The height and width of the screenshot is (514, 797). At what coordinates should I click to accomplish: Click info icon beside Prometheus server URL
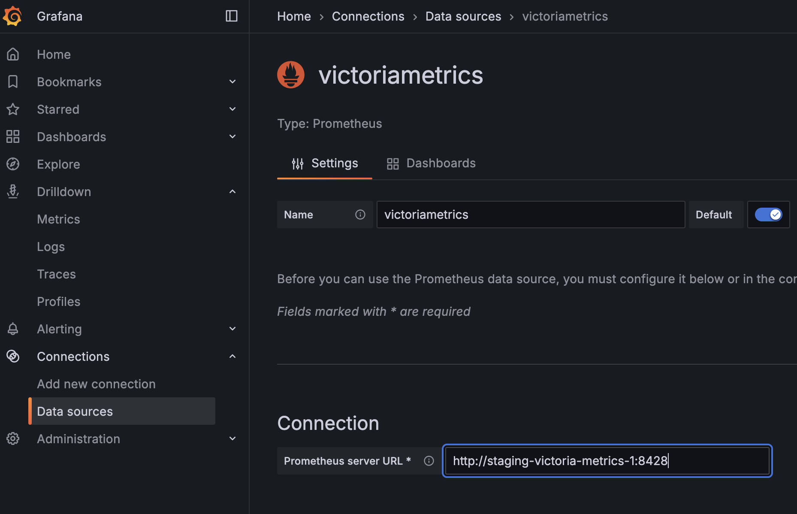(x=429, y=461)
